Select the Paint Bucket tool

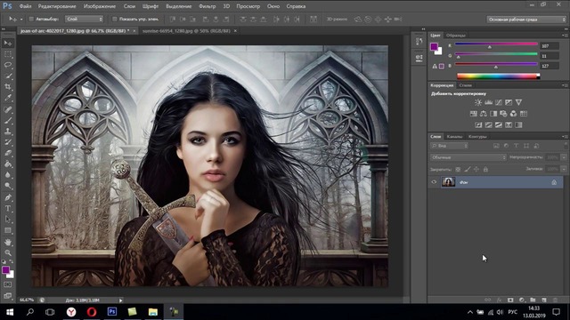(x=8, y=164)
